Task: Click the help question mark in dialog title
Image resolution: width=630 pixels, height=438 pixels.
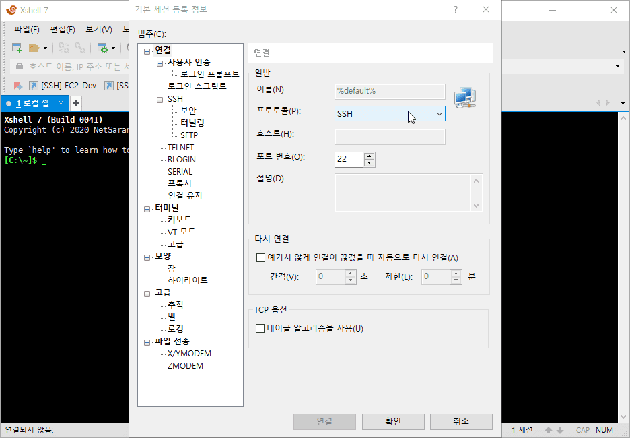Action: coord(455,9)
